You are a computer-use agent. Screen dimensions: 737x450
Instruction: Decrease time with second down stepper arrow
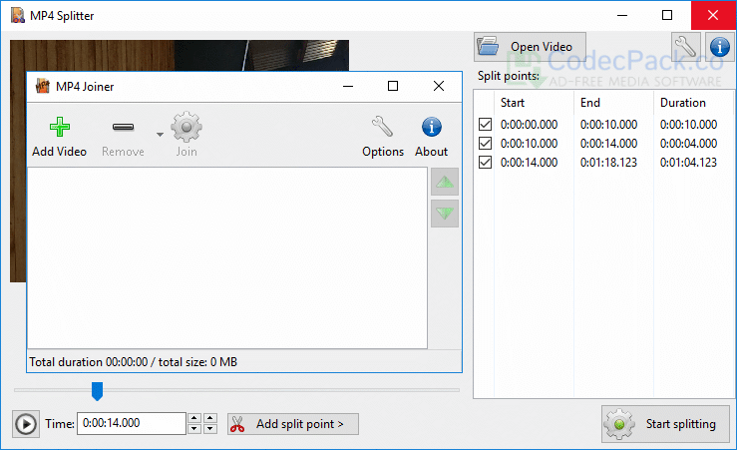(x=210, y=428)
